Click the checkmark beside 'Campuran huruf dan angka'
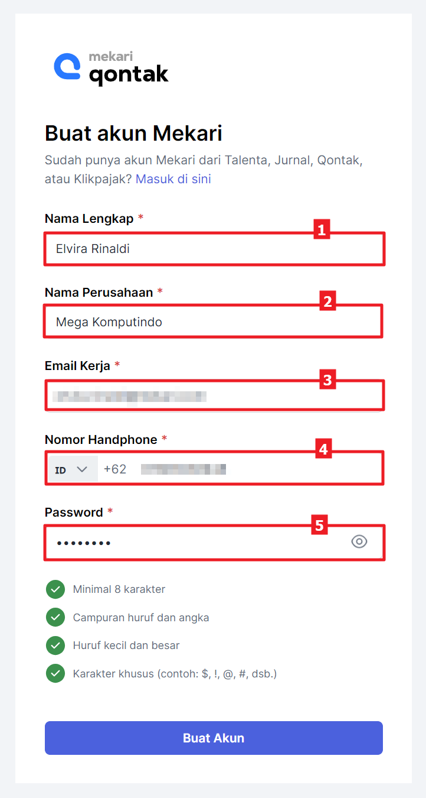The height and width of the screenshot is (798, 426). [55, 617]
